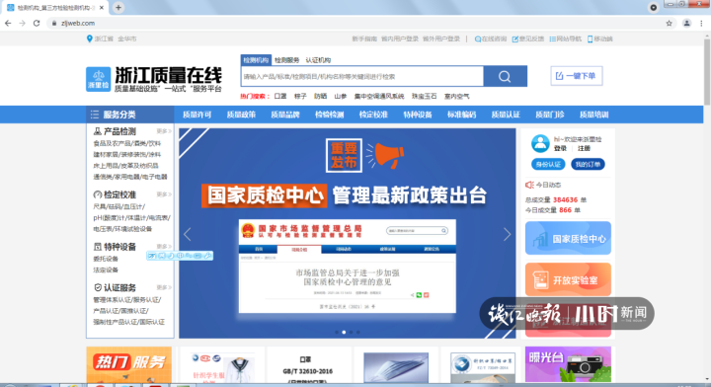Bookmark page with the star icon

(669, 23)
